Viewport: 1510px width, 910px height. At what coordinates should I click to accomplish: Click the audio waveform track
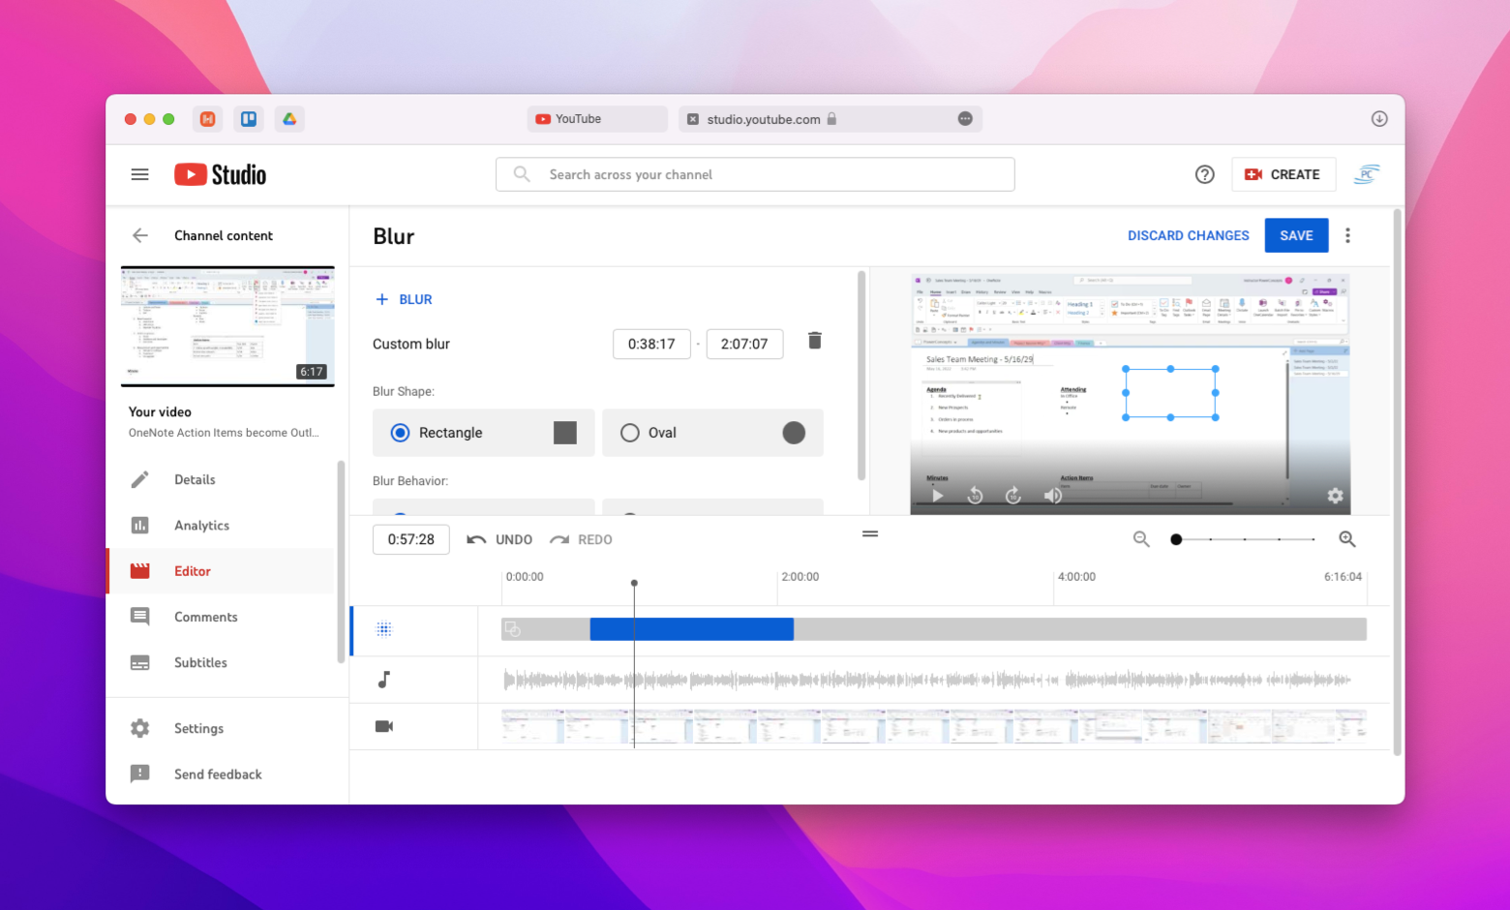[x=927, y=680]
